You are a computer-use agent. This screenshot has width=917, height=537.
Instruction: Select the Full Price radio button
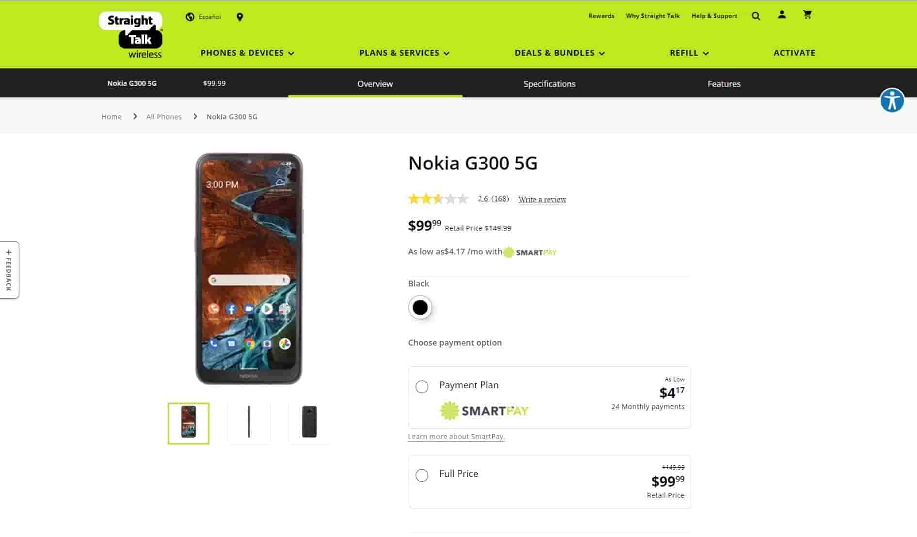click(422, 475)
